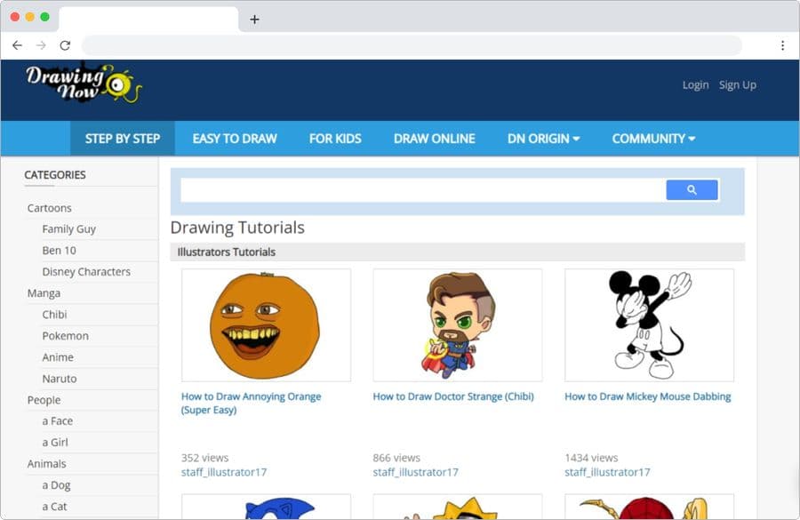Open the Mickey Mouse Dabbing thumbnail

[650, 325]
